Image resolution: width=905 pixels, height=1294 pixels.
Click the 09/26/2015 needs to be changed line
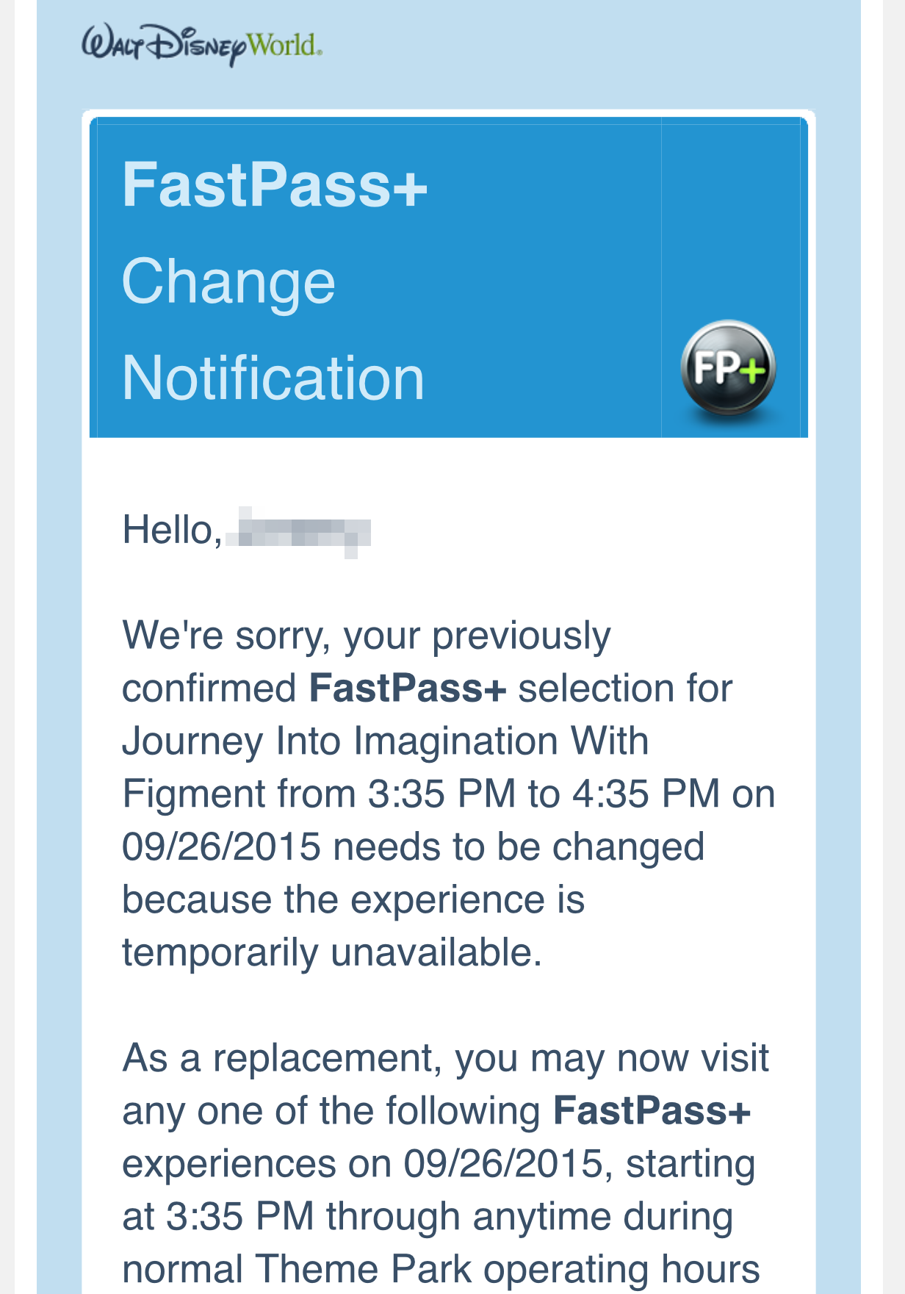413,847
